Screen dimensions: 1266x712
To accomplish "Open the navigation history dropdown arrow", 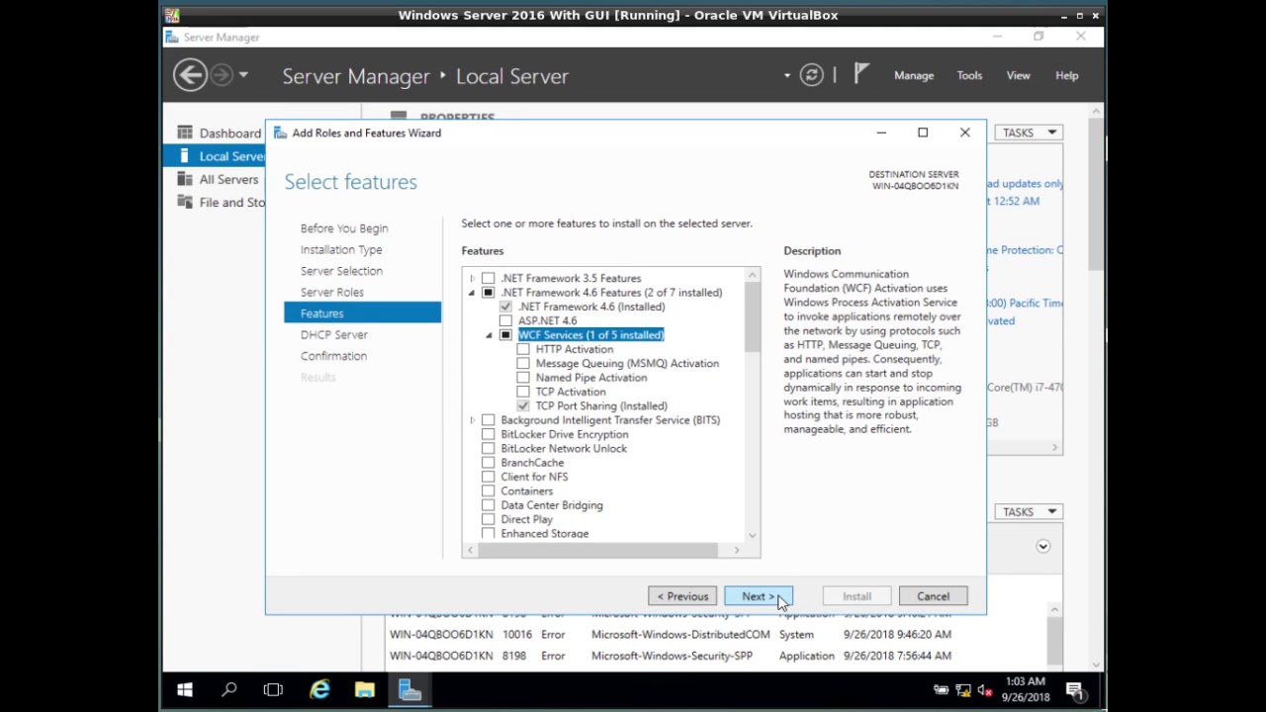I will coord(243,75).
